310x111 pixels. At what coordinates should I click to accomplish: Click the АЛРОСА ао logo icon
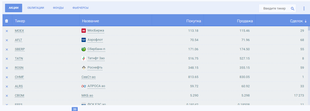(84, 86)
